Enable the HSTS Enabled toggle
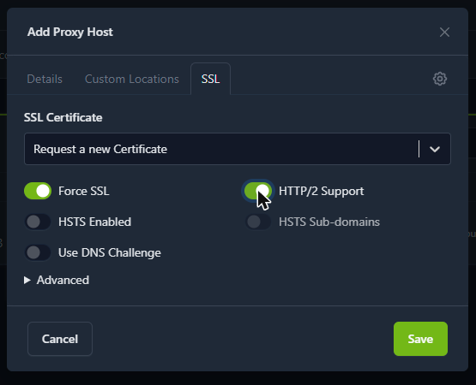Image resolution: width=476 pixels, height=385 pixels. (38, 222)
